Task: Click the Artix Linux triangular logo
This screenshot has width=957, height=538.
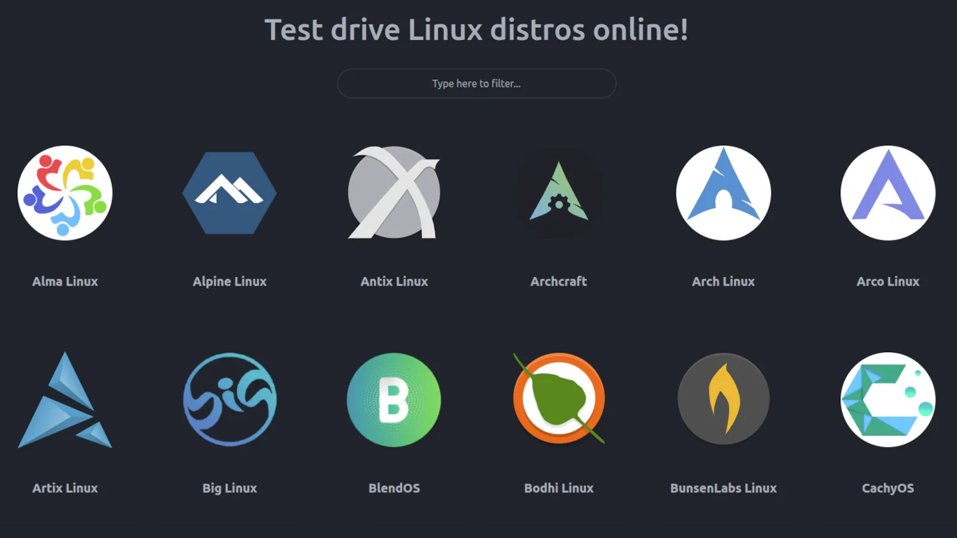Action: 65,400
